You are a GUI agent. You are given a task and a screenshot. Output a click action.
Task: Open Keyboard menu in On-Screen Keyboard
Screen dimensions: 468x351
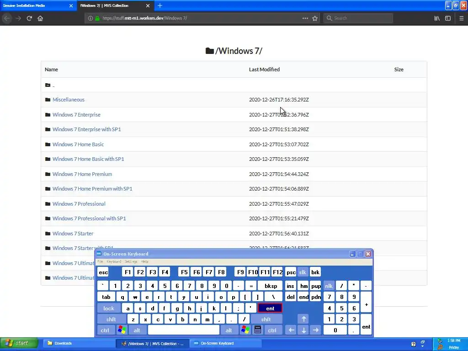click(114, 261)
